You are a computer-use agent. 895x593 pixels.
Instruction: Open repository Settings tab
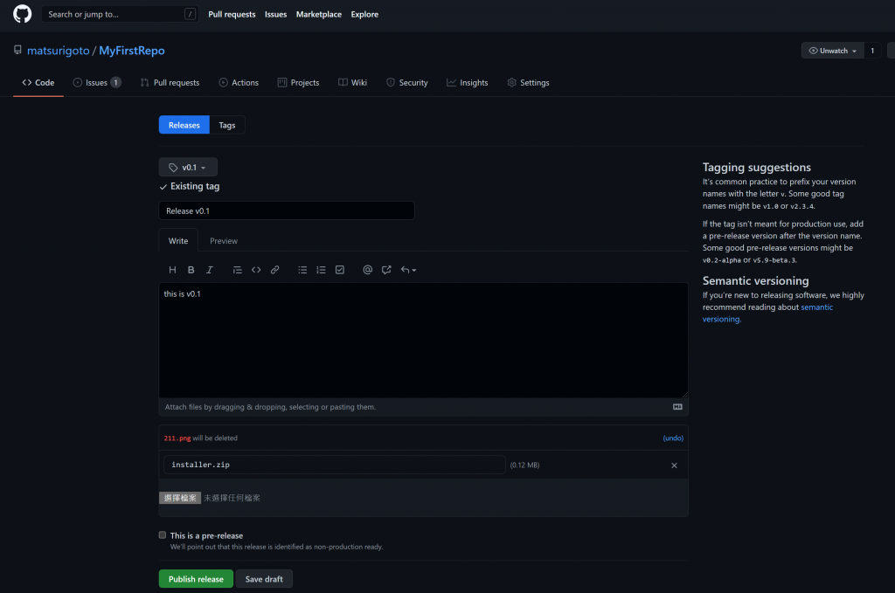click(528, 83)
